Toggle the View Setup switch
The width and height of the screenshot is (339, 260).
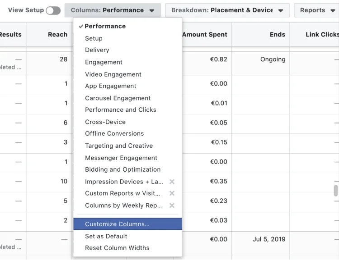click(x=53, y=10)
